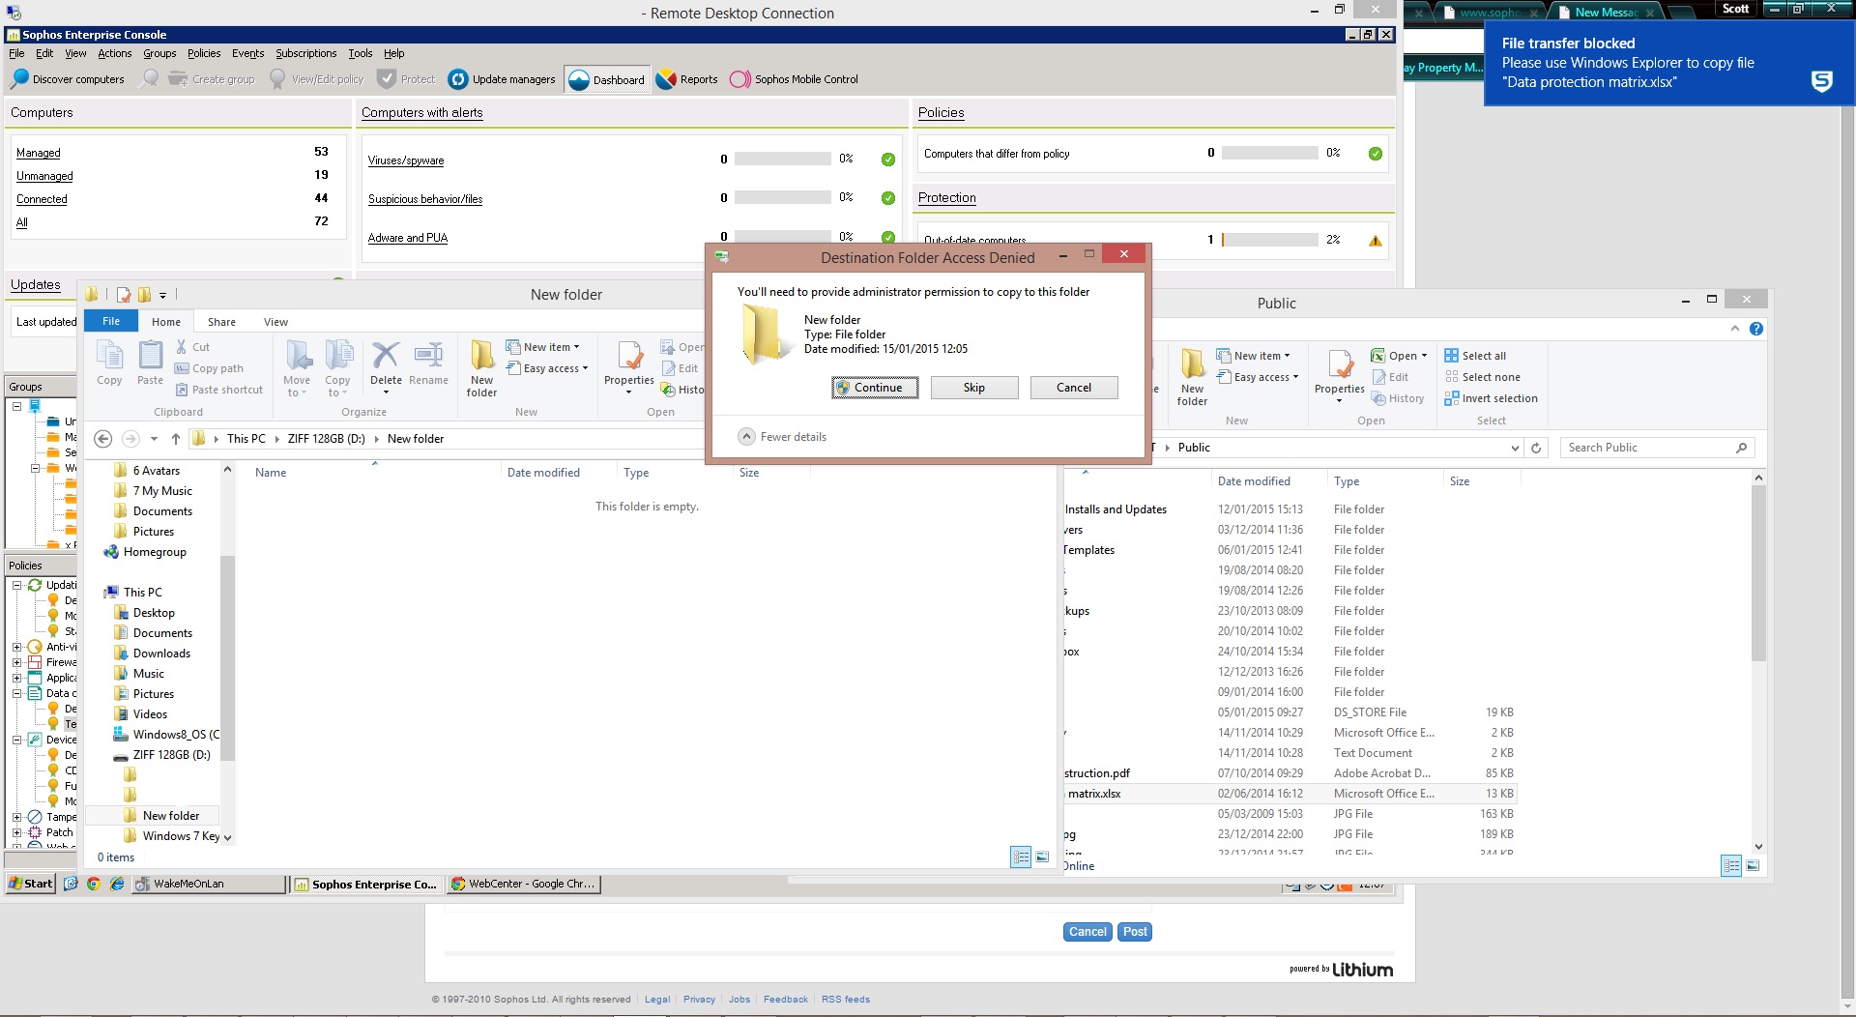Open Subscriptions menu in Sophos console
The width and height of the screenshot is (1856, 1017).
pos(305,53)
